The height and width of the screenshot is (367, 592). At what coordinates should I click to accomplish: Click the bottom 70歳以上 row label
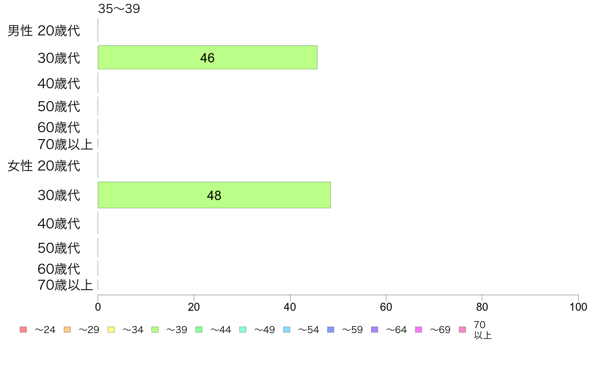tap(65, 285)
